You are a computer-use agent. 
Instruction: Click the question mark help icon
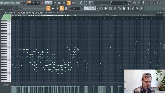point(148,3)
